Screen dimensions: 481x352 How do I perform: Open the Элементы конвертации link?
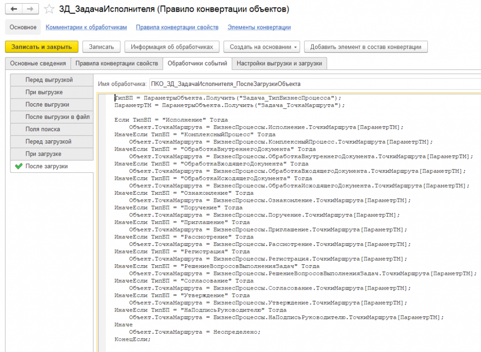point(259,27)
